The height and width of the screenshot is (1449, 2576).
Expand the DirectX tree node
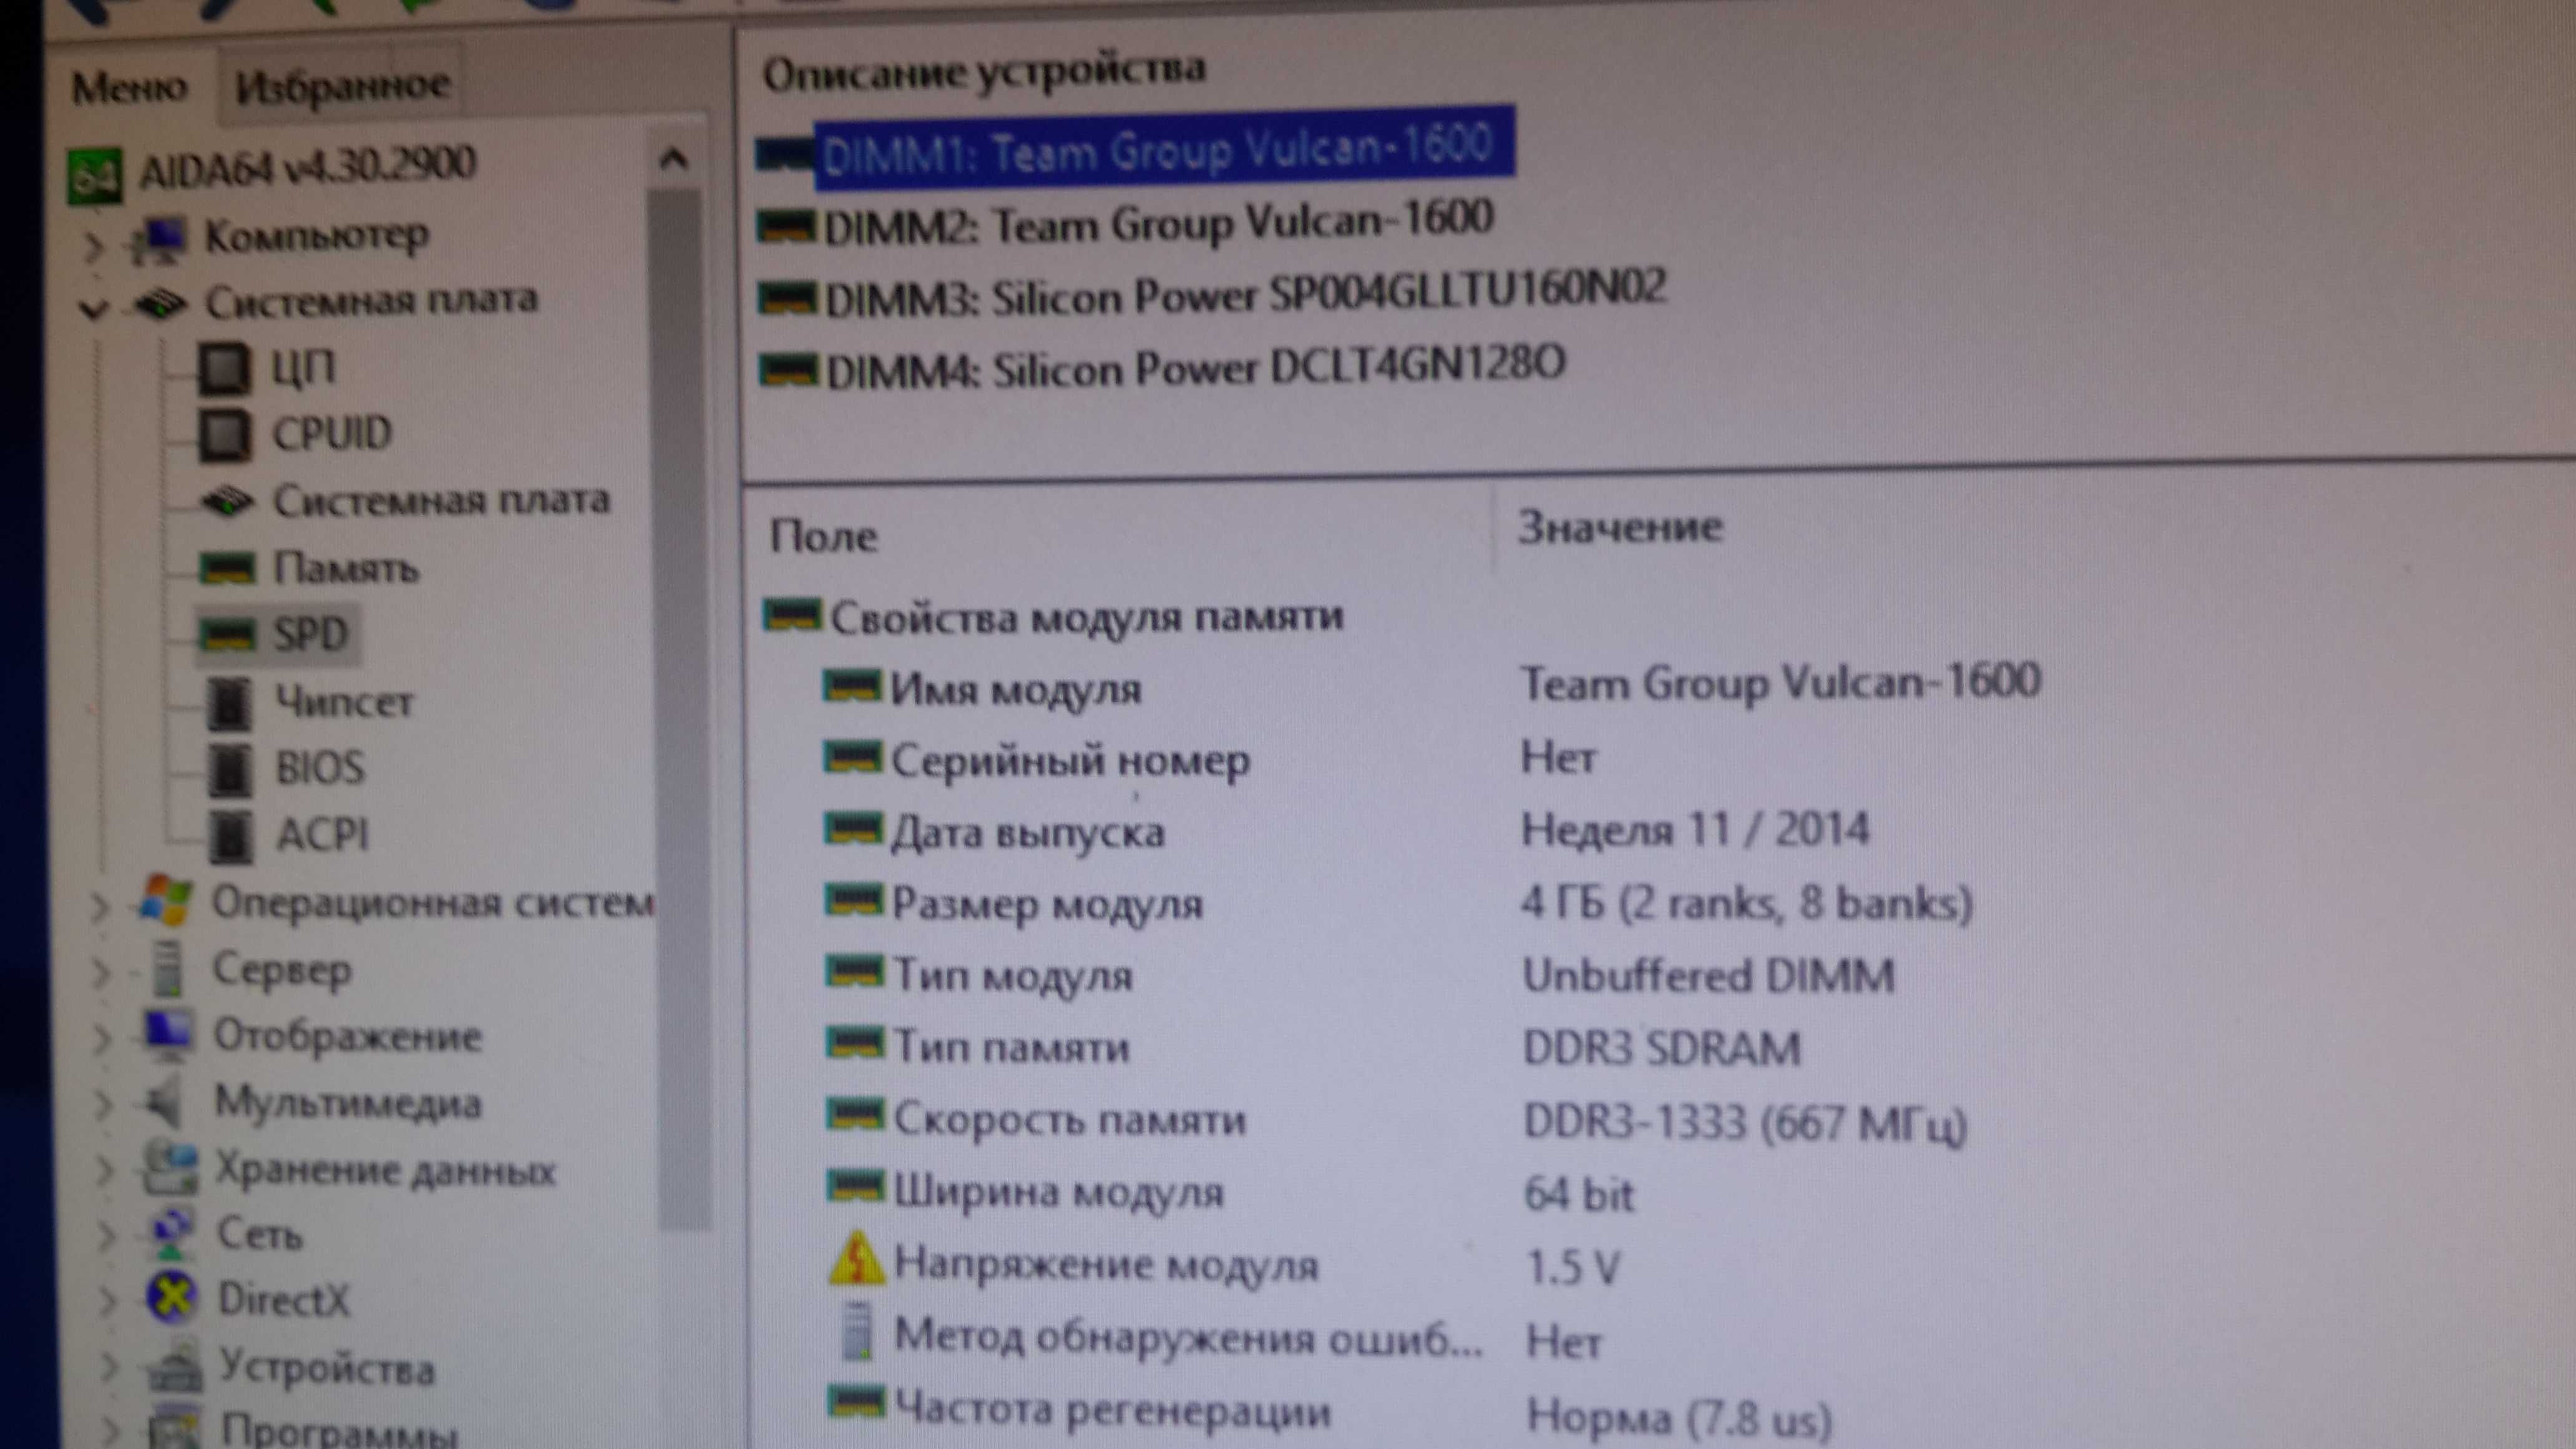(x=108, y=1301)
